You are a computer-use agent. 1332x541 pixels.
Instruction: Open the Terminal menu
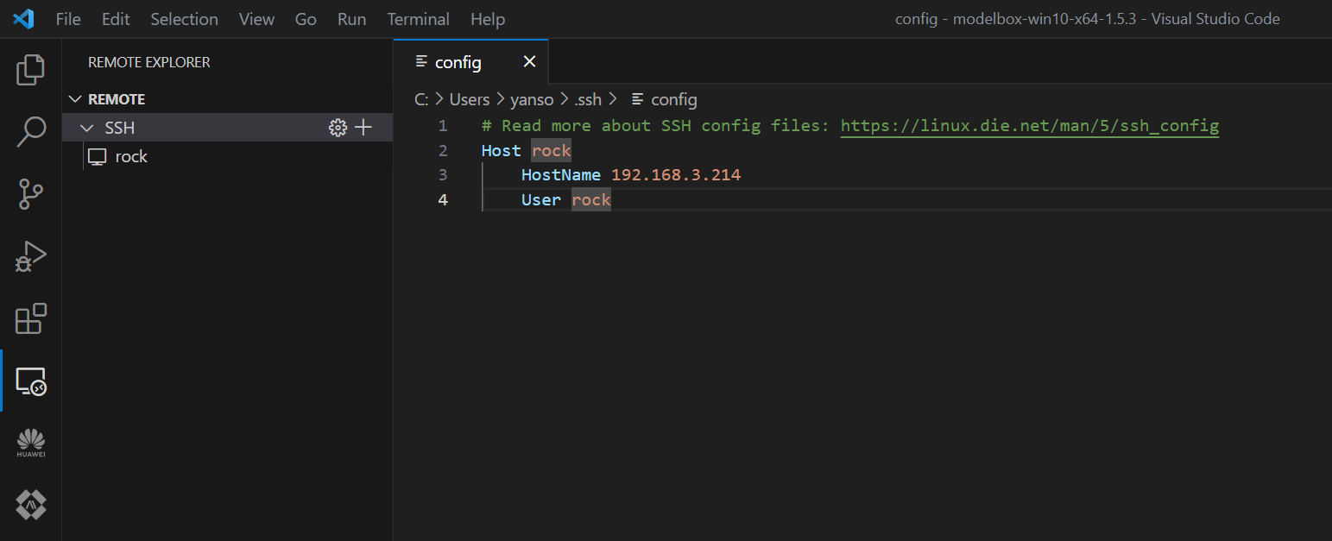418,19
